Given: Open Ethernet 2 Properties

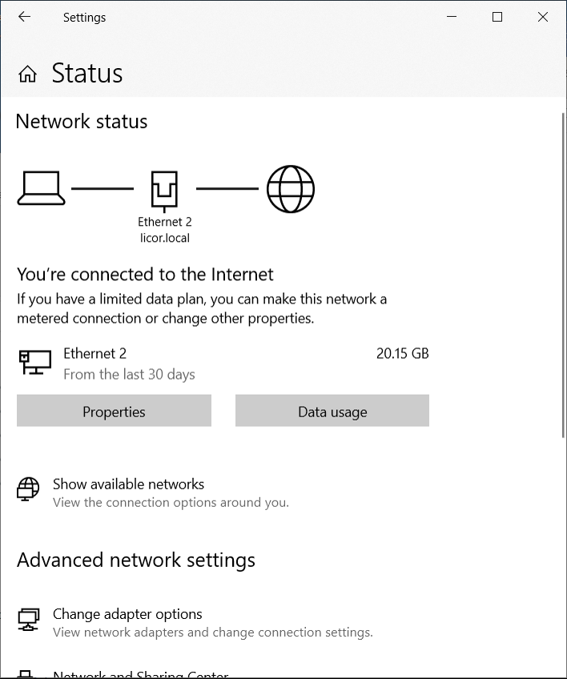Looking at the screenshot, I should tap(114, 411).
